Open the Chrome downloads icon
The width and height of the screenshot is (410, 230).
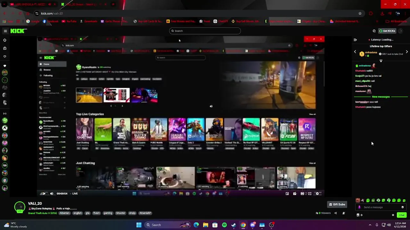382,13
